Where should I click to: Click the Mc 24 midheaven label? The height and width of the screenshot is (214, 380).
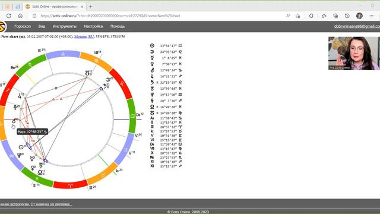click(14, 67)
